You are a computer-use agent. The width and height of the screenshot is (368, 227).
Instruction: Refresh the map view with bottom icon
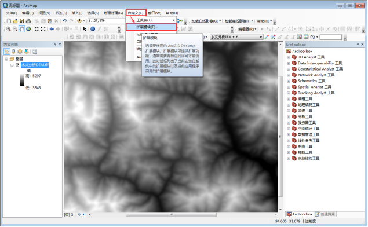point(79,215)
